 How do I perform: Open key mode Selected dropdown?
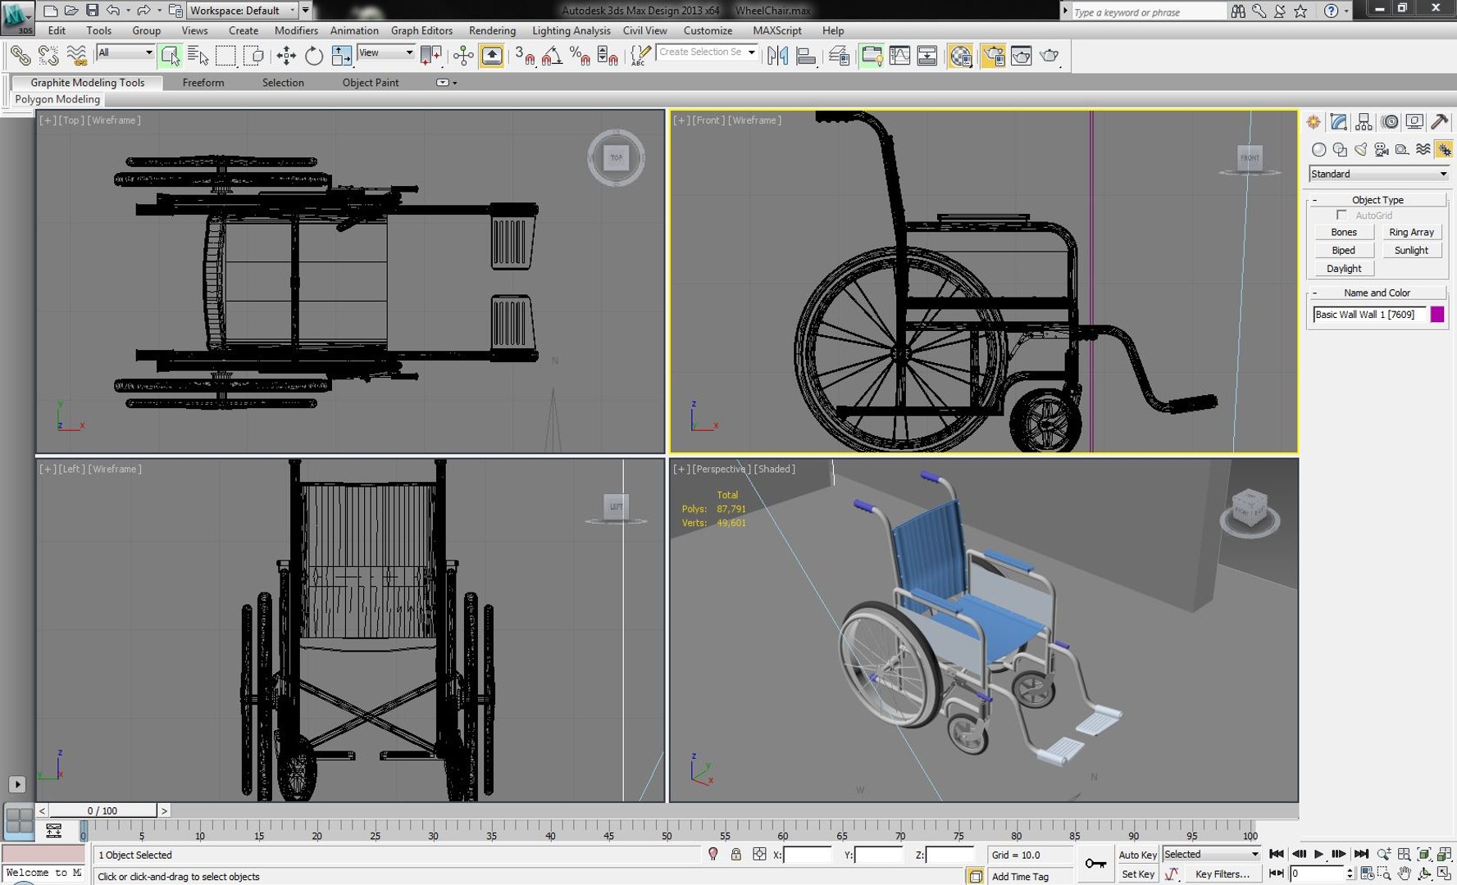pos(1211,854)
